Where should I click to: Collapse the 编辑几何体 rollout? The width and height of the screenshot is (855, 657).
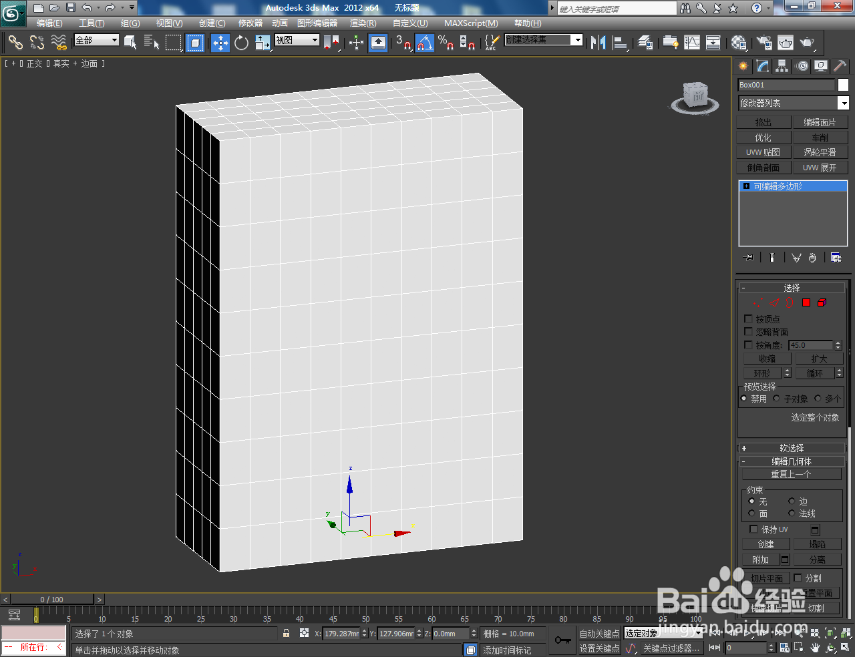point(792,461)
